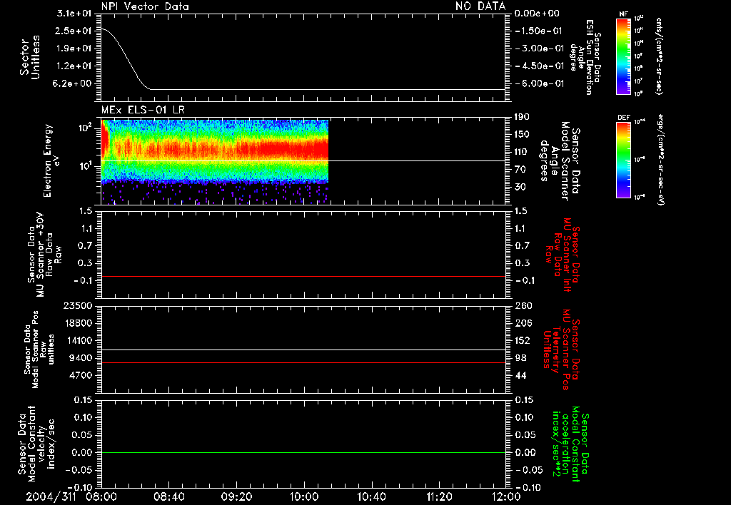
Task: Click the '08:40' time tick label
Action: 168,496
